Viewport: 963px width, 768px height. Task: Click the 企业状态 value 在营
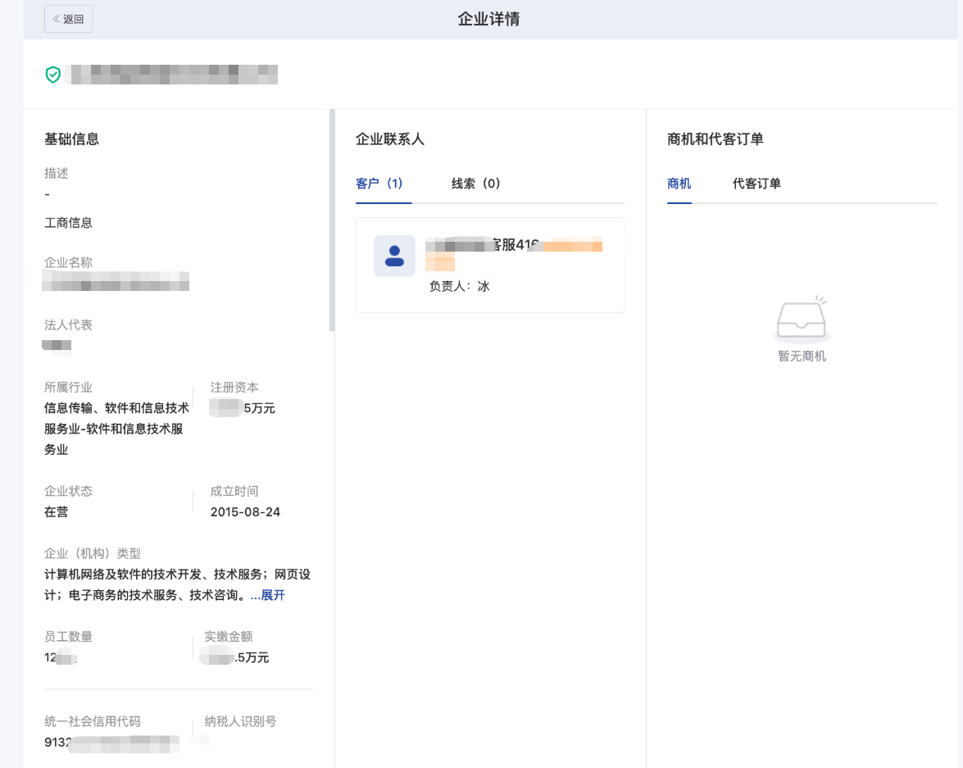[x=56, y=511]
